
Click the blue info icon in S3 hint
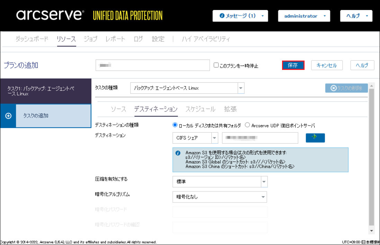click(178, 153)
